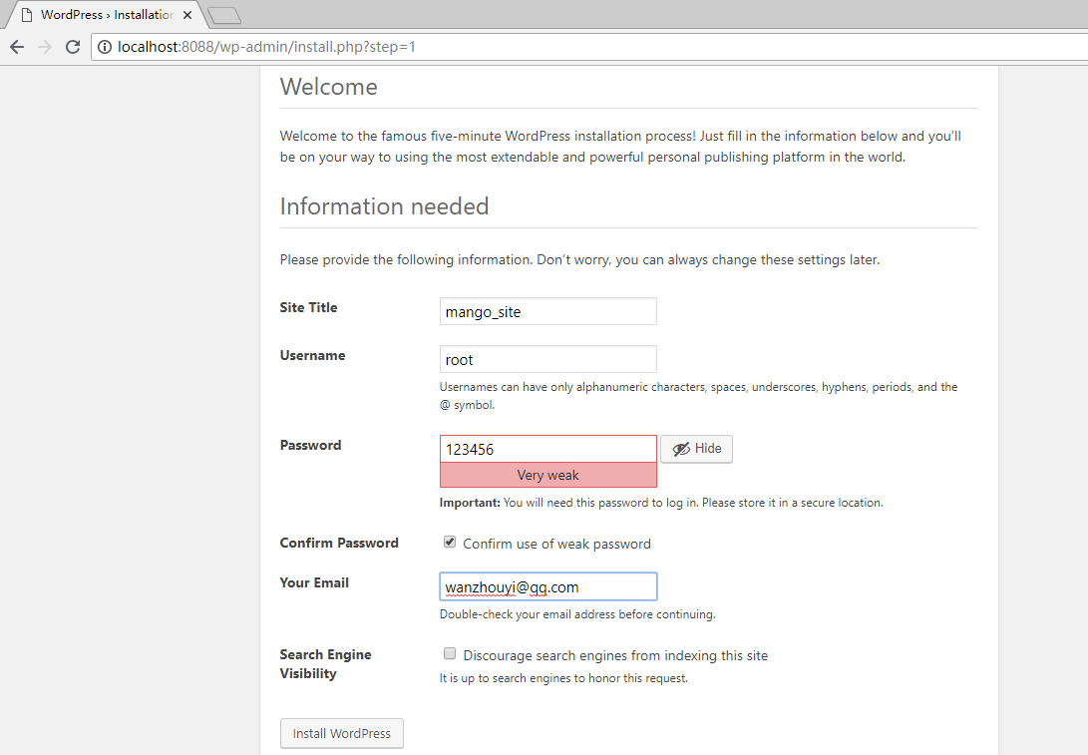Click the browser back arrow

tap(17, 47)
